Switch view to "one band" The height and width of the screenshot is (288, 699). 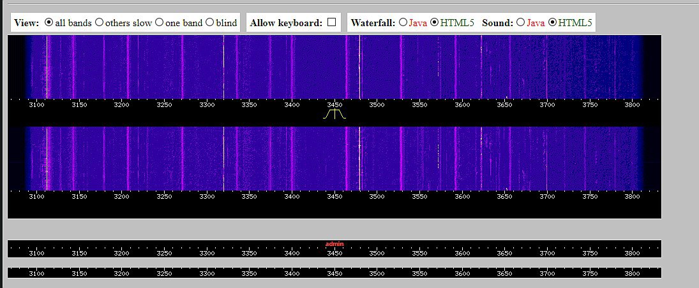tap(159, 22)
